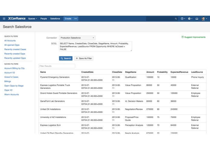Click Perception Analysis stage cell
This screenshot has height=149, width=210.
coord(134,125)
